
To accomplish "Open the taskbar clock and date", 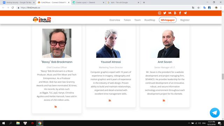I will [211, 123].
